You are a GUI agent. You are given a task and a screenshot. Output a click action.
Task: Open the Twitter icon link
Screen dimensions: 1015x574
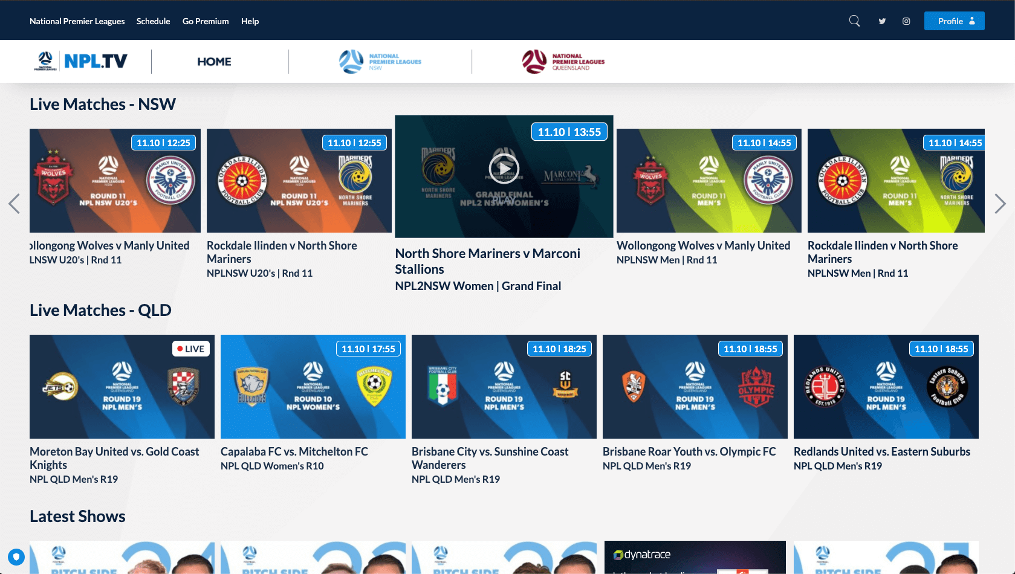pyautogui.click(x=882, y=21)
